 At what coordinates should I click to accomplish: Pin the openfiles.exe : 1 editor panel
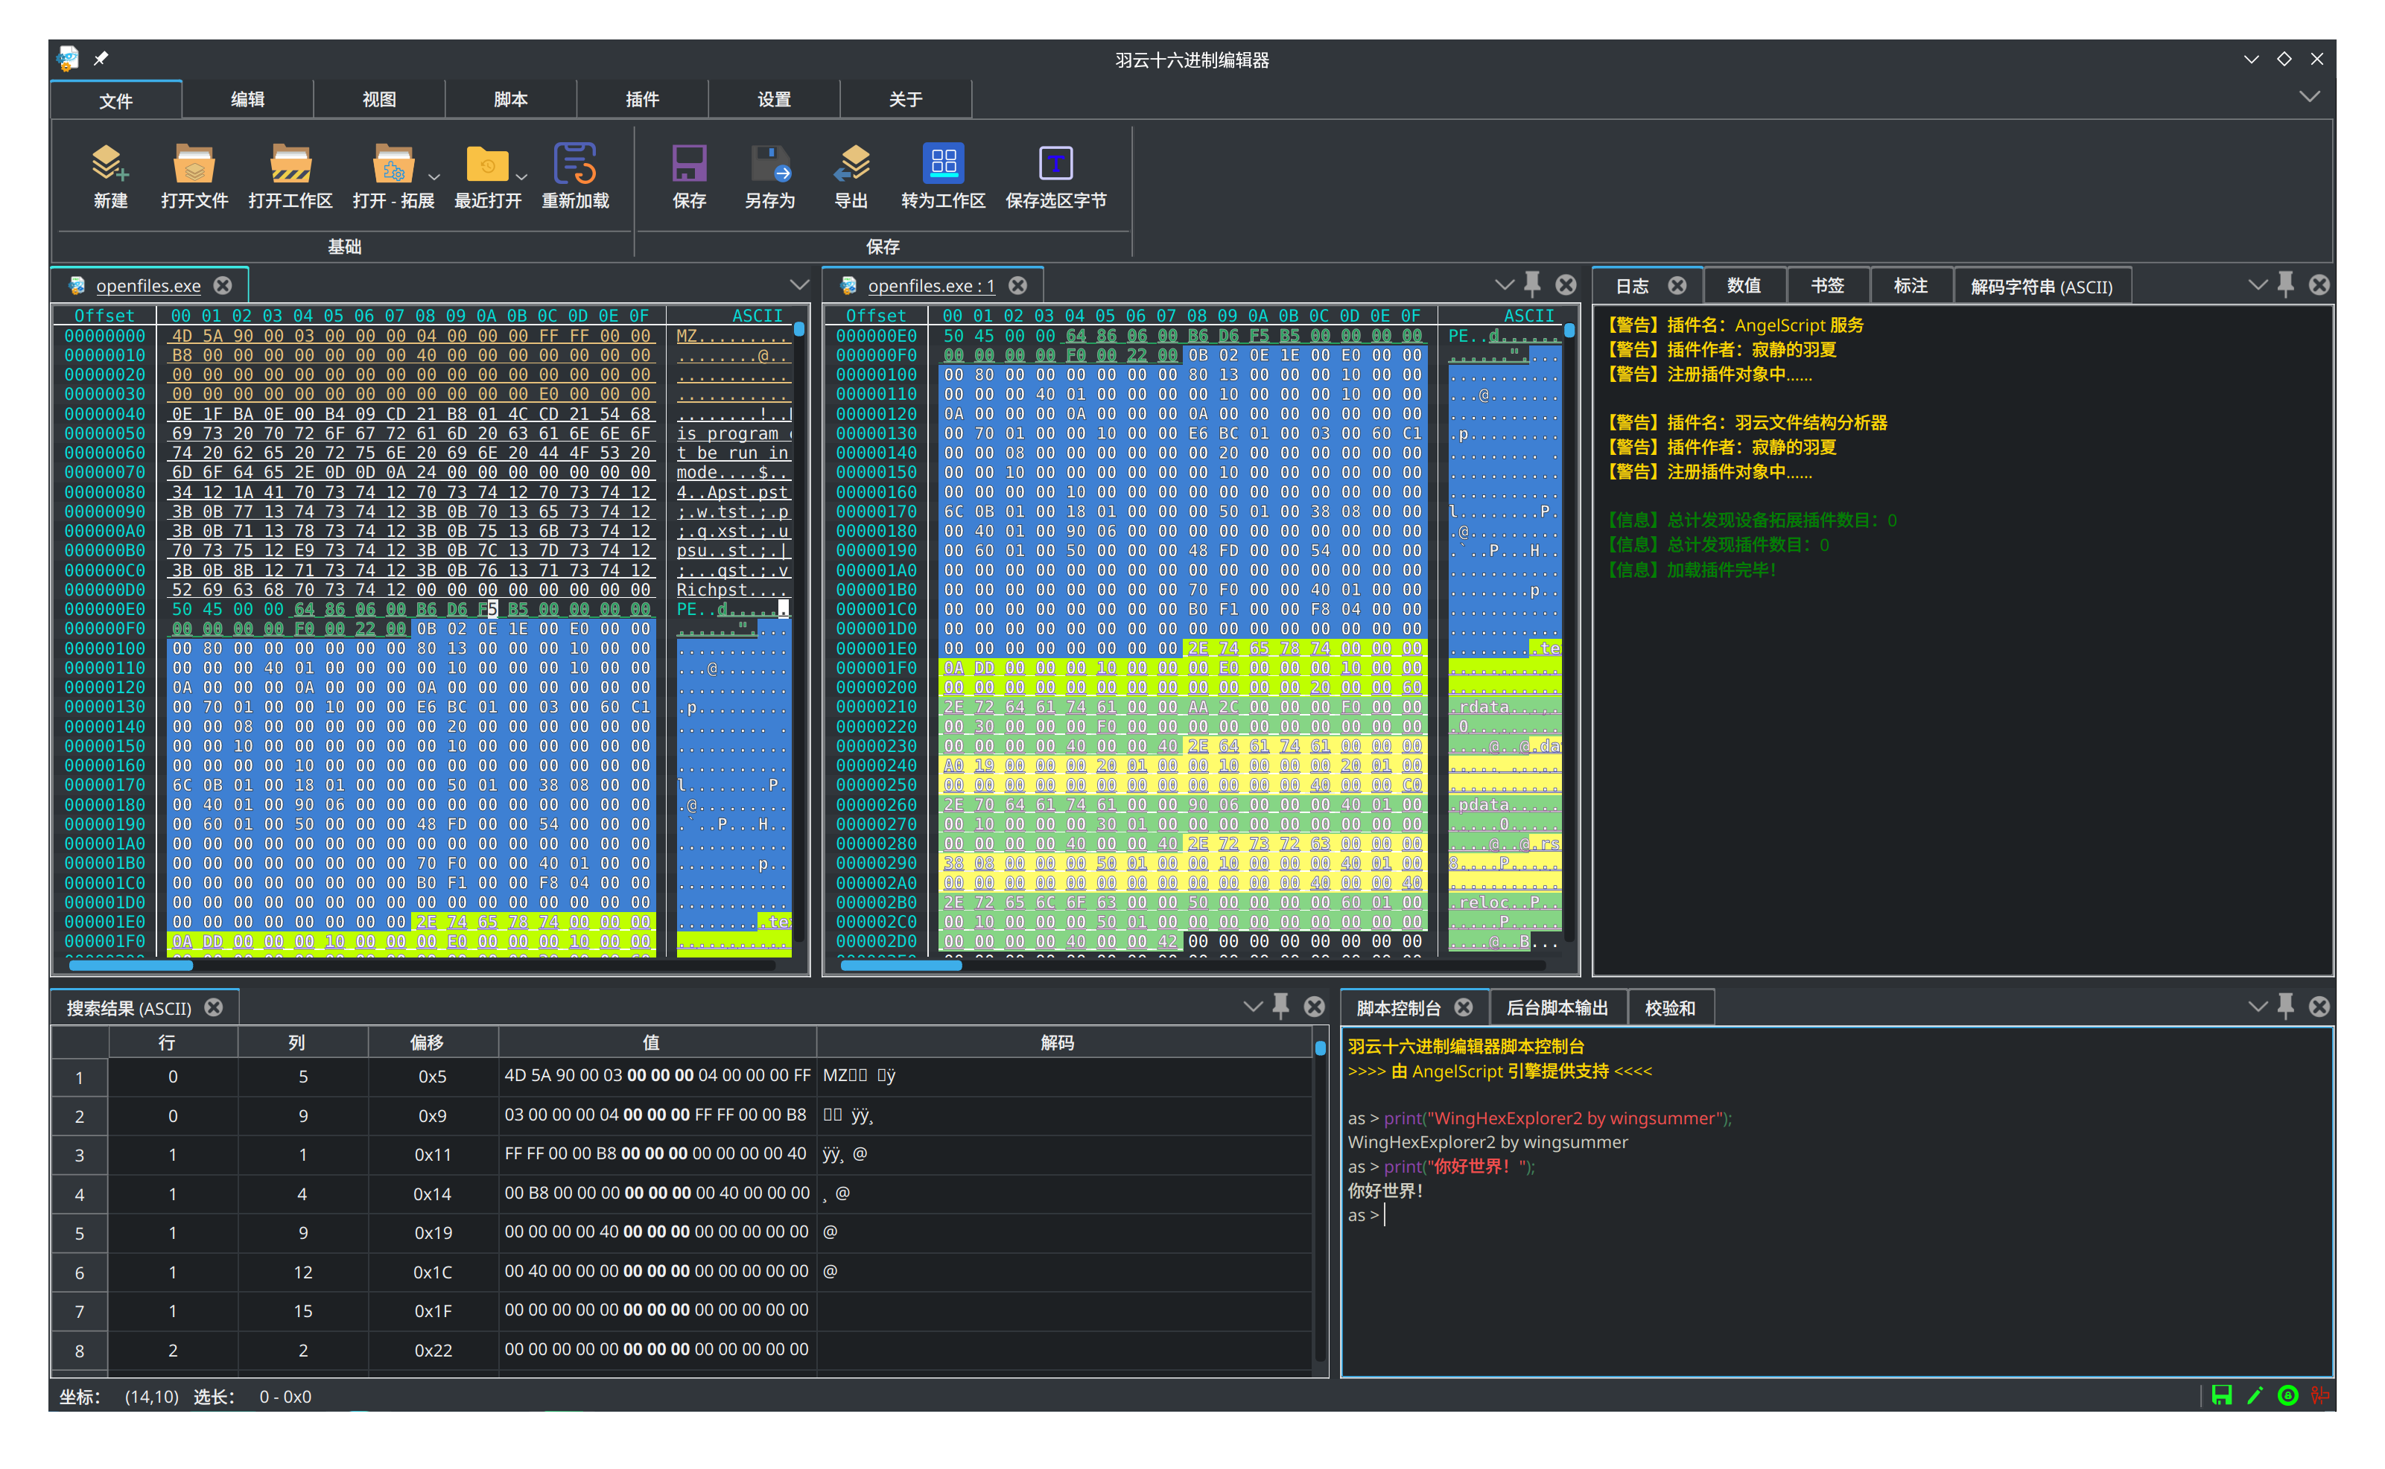coord(1531,284)
